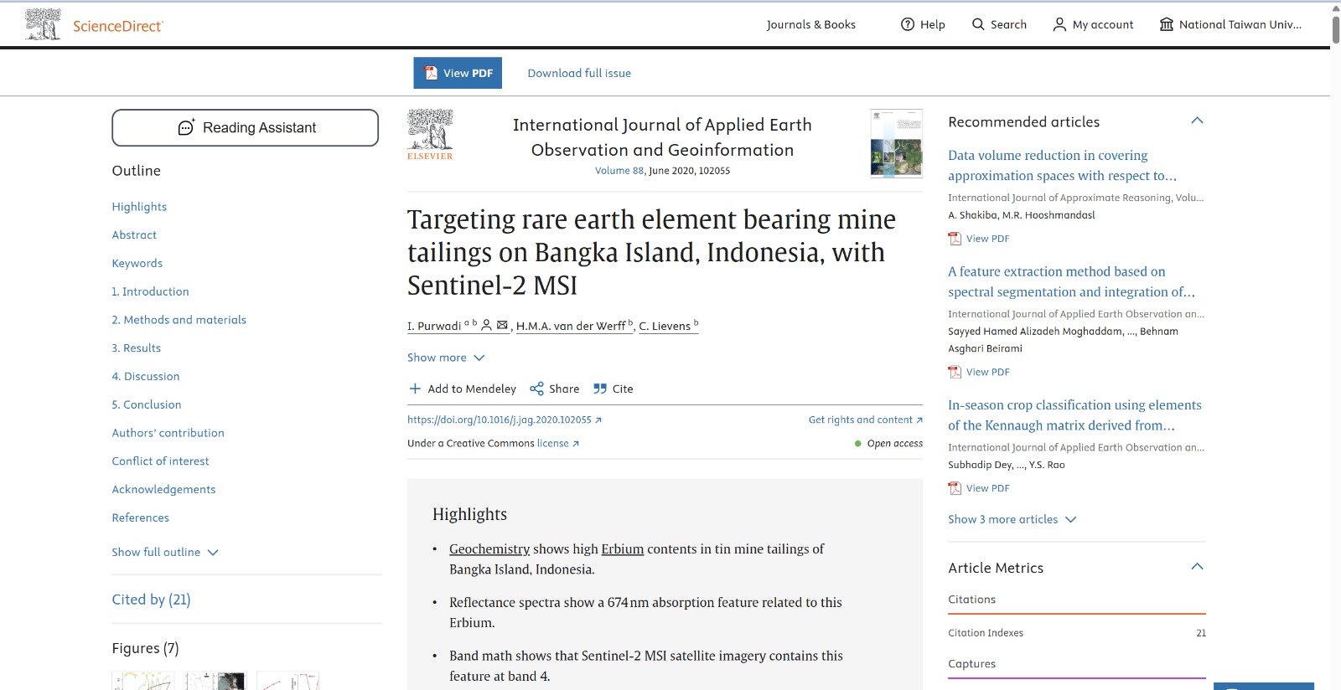Expand Show full outline
1341x690 pixels.
(x=165, y=552)
